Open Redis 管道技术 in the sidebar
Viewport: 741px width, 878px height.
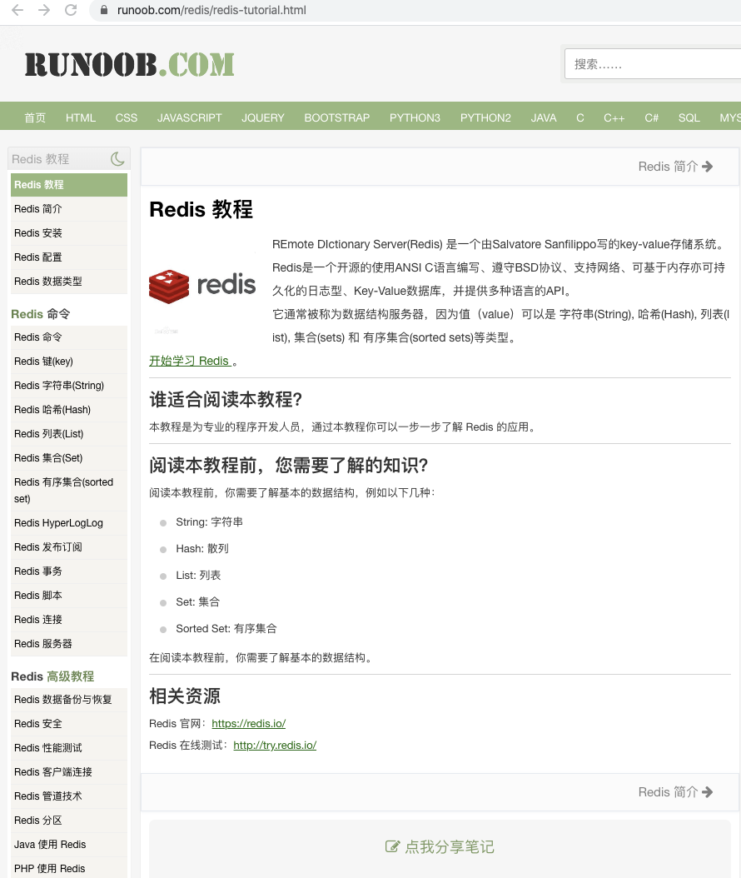(x=69, y=796)
